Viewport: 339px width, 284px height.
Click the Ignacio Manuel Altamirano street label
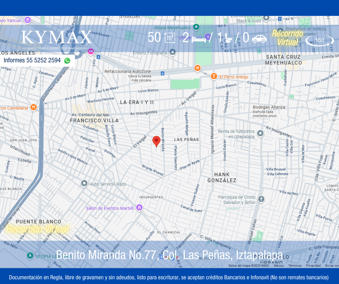pos(213,129)
